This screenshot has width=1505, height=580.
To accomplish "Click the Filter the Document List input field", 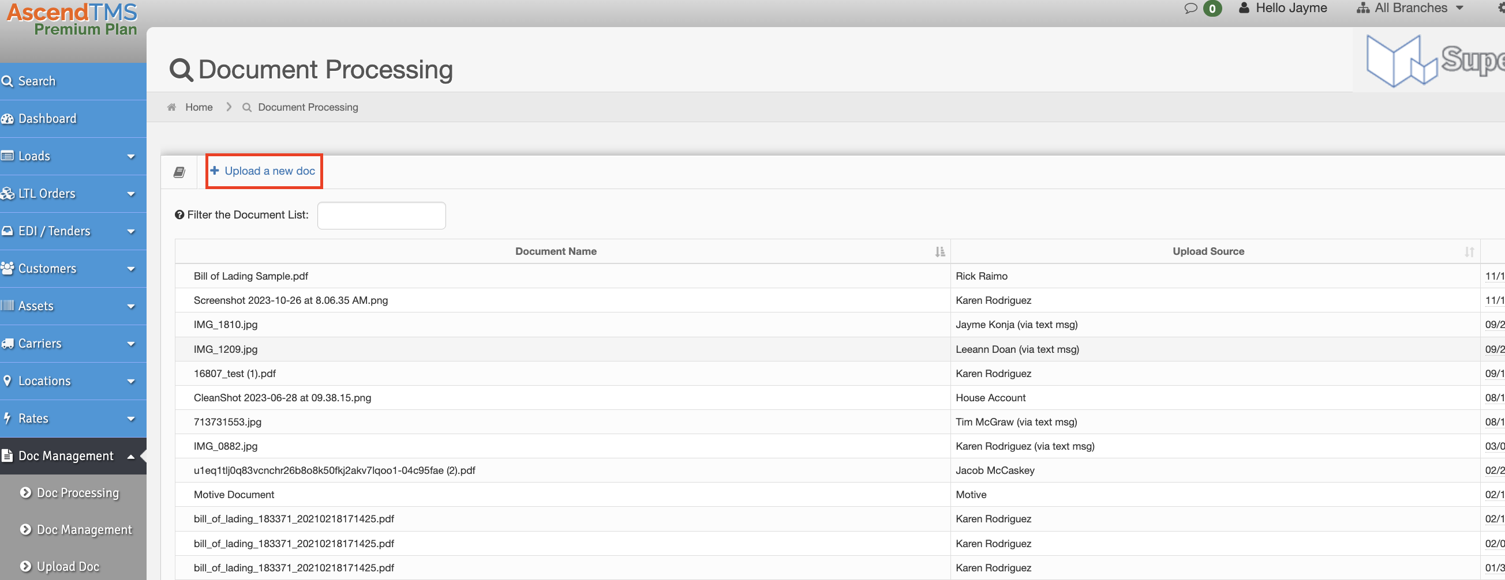I will coord(381,215).
